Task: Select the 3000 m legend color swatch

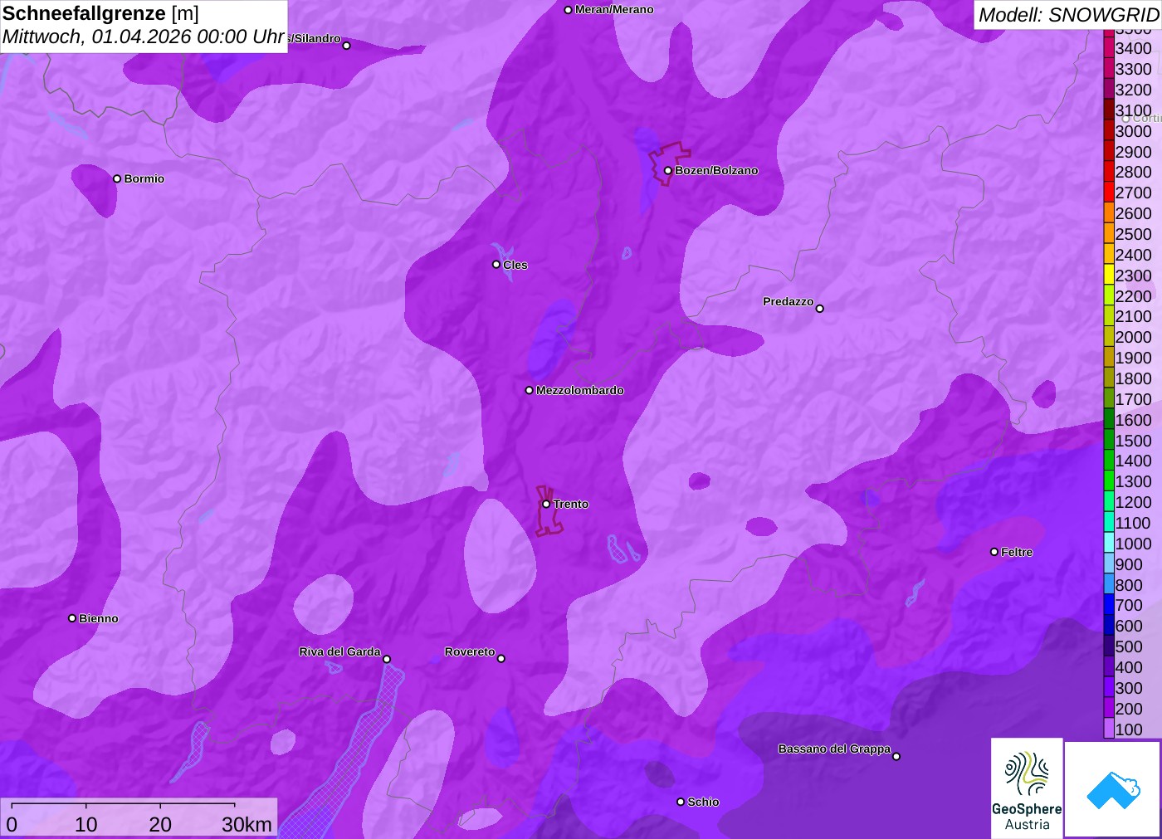Action: (1109, 131)
